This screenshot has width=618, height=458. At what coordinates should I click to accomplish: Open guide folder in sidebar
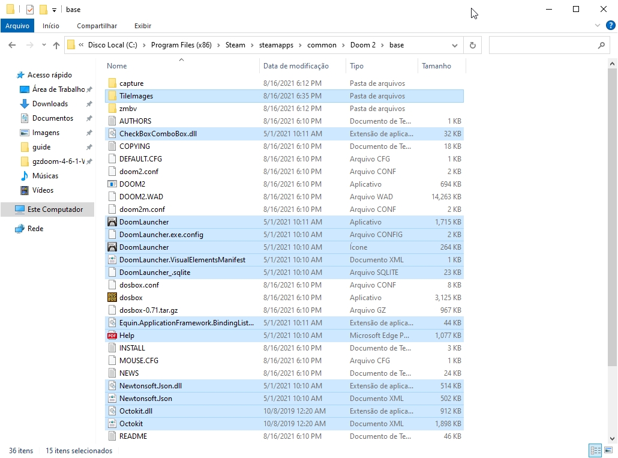[x=41, y=147]
